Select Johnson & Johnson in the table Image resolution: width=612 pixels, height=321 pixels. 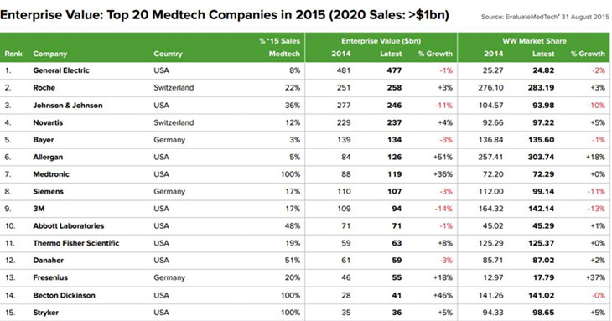68,106
